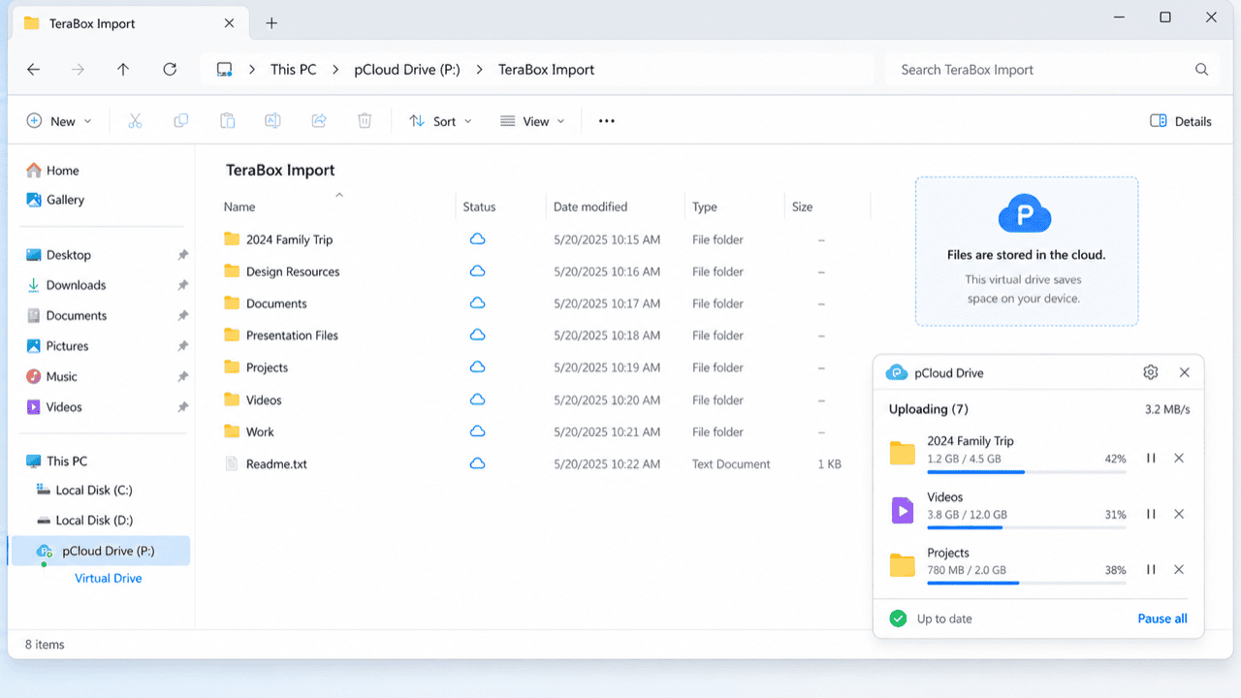Click 2024 Family Trip upload progress bar
The image size is (1241, 698).
tap(1027, 472)
